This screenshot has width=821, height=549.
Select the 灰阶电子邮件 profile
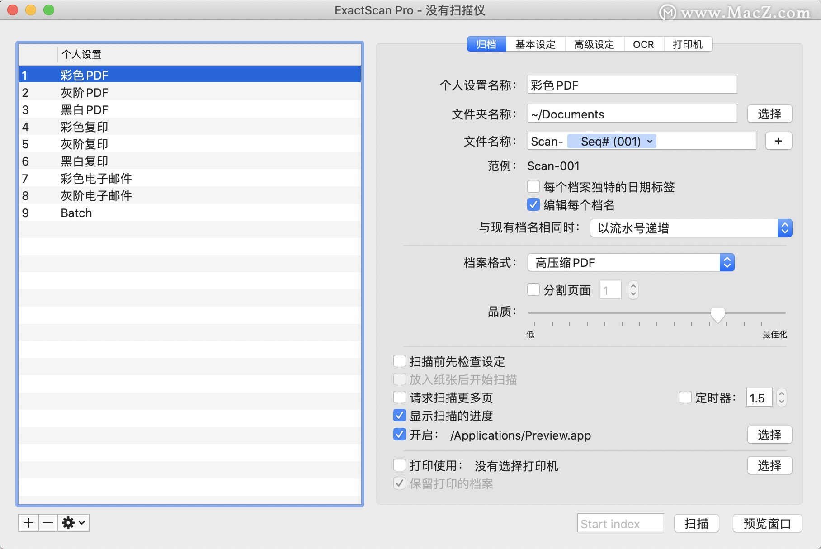pyautogui.click(x=190, y=195)
